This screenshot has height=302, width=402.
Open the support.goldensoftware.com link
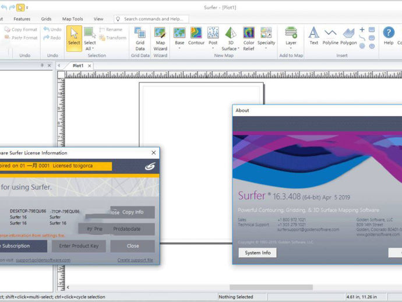(x=43, y=260)
